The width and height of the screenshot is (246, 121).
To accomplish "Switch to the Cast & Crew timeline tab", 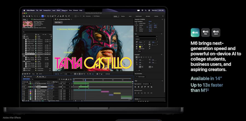I will click(29, 77).
